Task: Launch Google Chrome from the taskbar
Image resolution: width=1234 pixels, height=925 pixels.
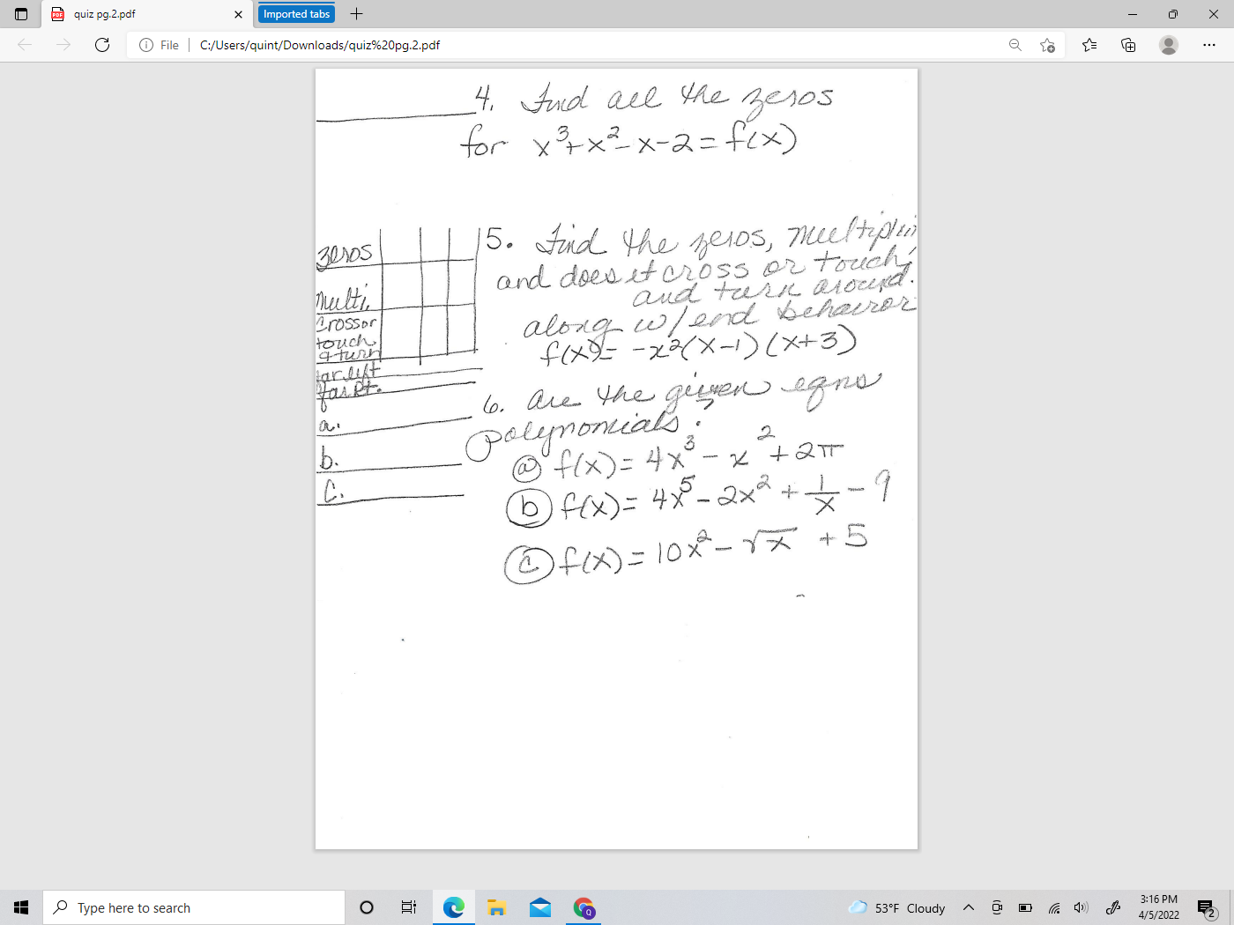Action: point(584,906)
